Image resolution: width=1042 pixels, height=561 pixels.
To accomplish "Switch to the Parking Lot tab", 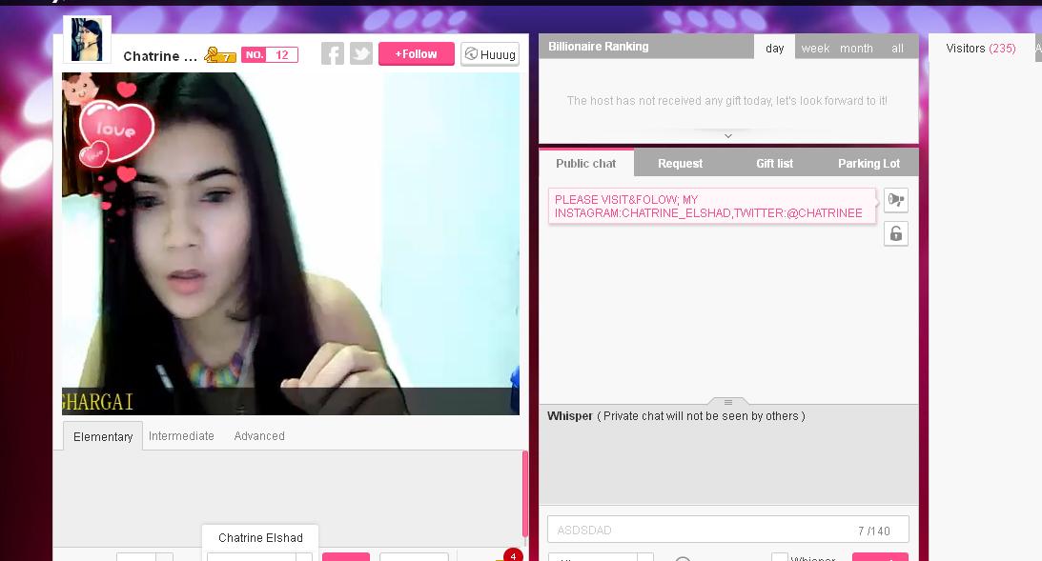I will 868,163.
